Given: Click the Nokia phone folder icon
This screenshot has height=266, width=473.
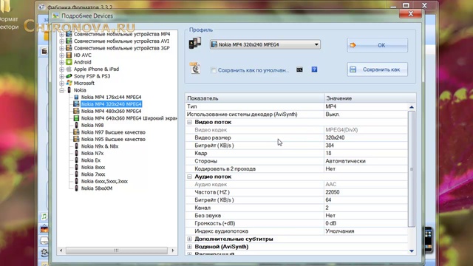Looking at the screenshot, I should coord(69,90).
